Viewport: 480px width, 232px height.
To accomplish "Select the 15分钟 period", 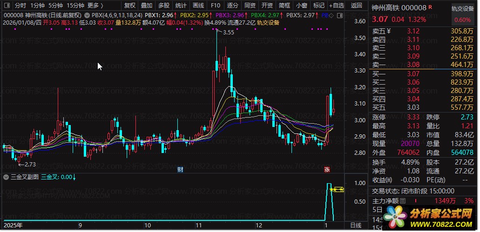I will point(75,5).
